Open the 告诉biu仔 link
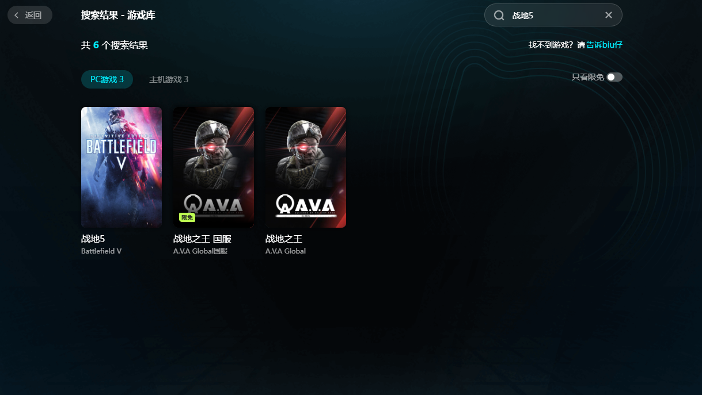 pyautogui.click(x=605, y=45)
